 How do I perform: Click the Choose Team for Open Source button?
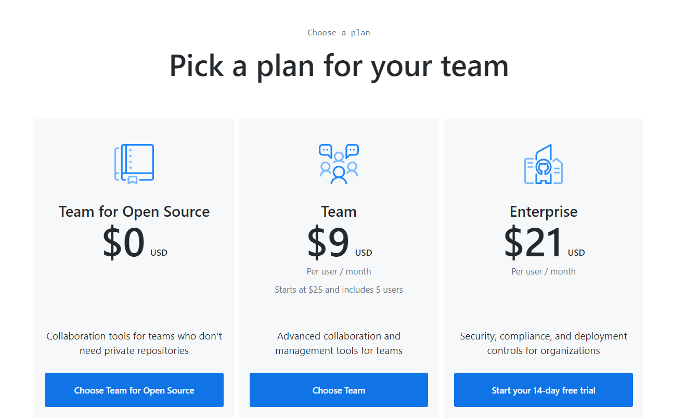[x=134, y=390]
